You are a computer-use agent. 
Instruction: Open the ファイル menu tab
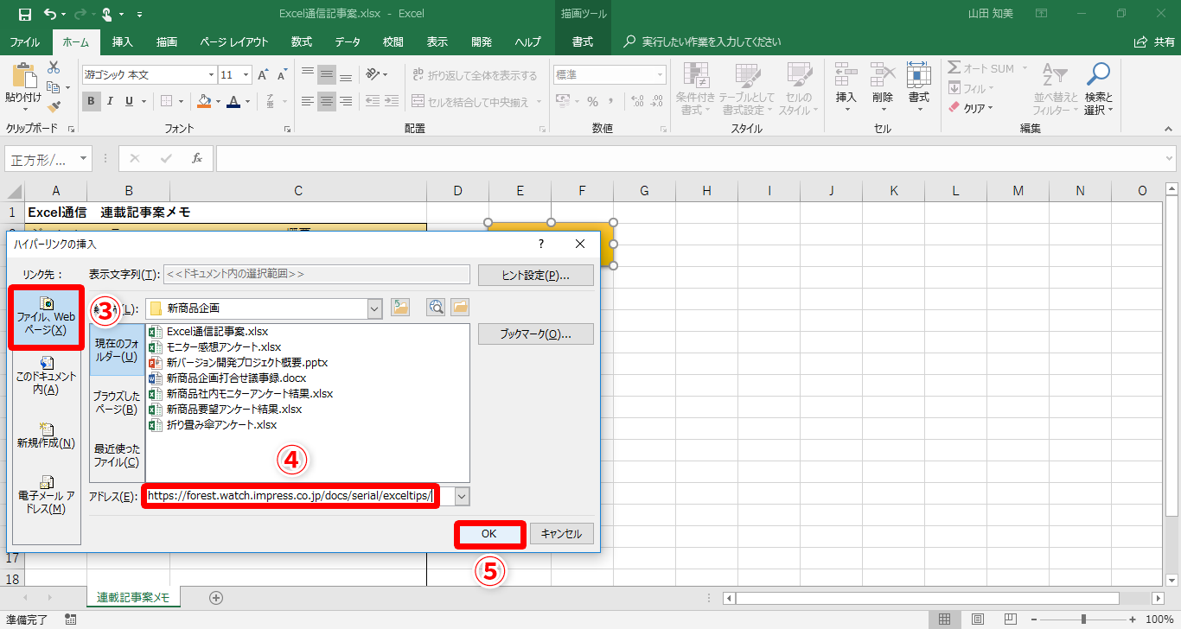[25, 42]
